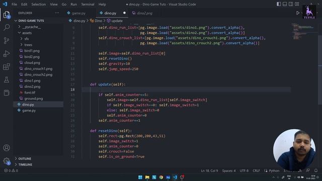Open the Go menu
The height and width of the screenshot is (181, 322).
64,5
